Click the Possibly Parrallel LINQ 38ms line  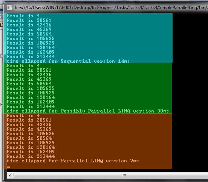coord(88,111)
